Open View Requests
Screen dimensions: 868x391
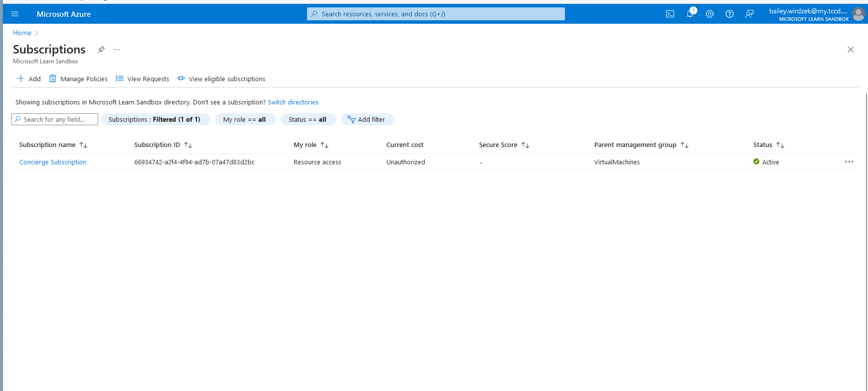(142, 79)
